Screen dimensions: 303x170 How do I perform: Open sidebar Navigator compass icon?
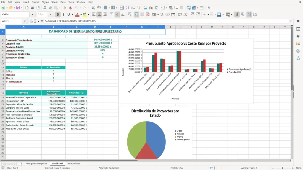298,51
